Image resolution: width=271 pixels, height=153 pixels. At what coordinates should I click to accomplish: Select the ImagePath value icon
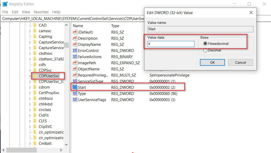(x=75, y=63)
